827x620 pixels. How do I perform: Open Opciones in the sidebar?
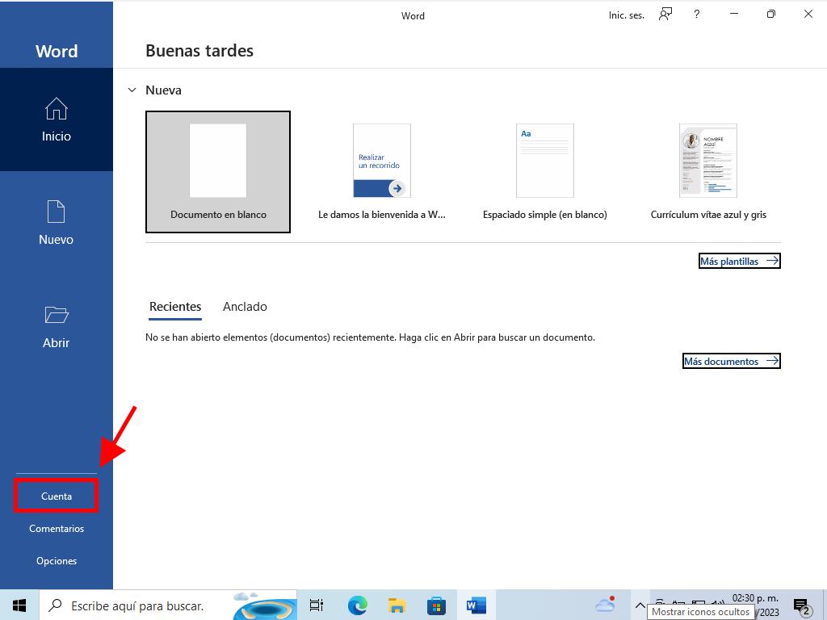point(57,561)
